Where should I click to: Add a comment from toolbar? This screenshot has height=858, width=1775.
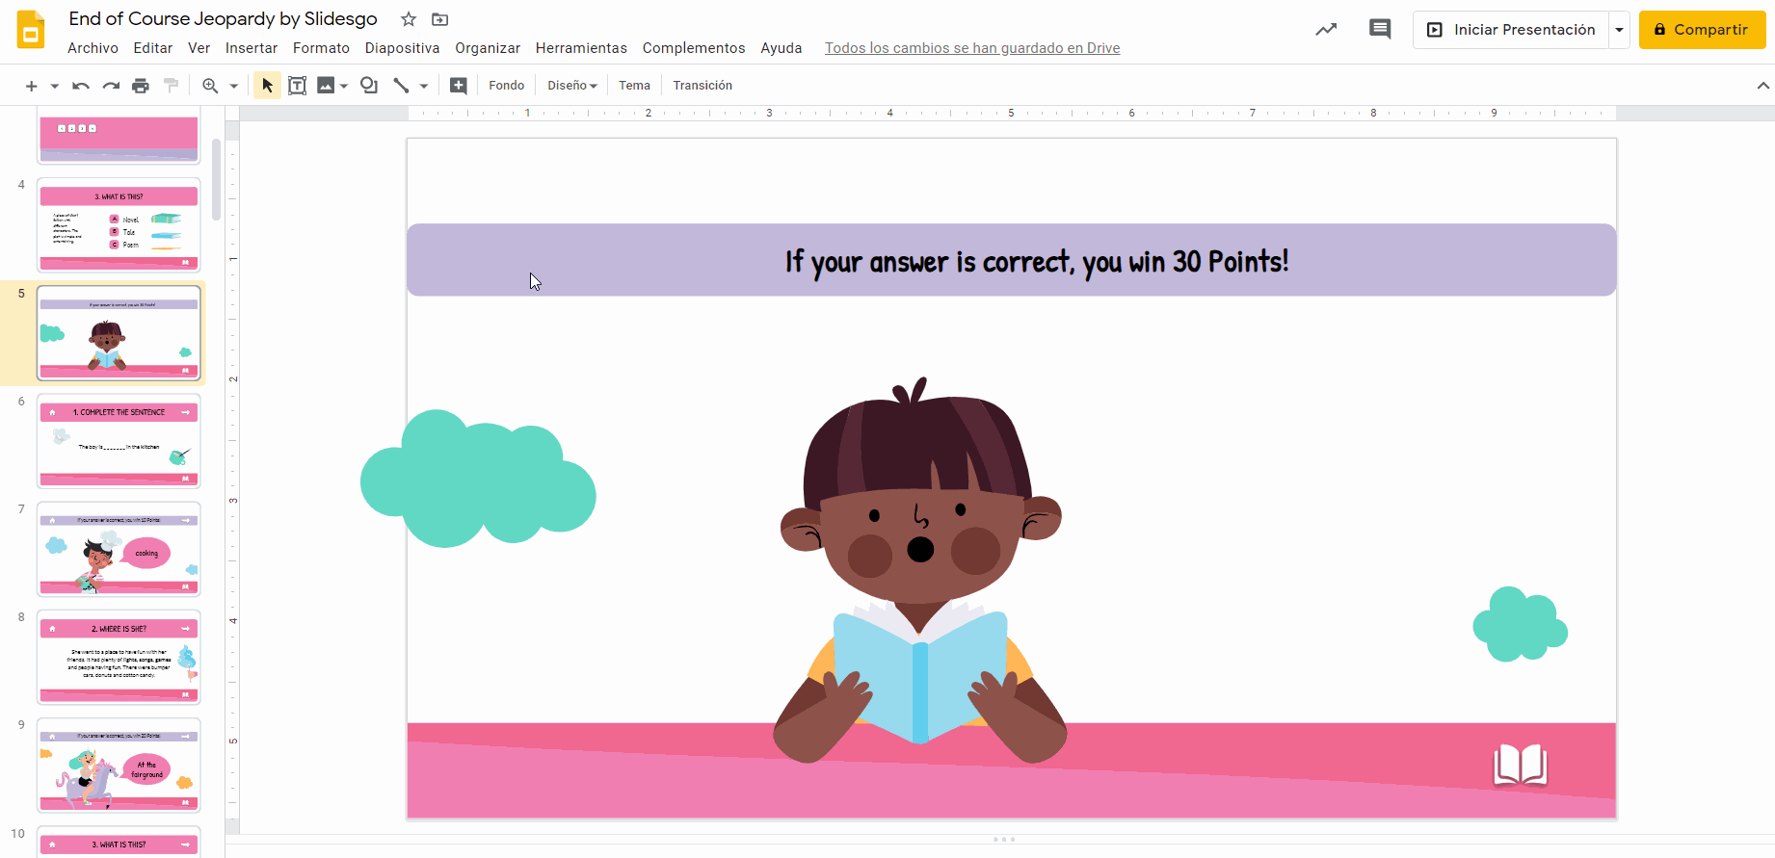click(x=459, y=86)
